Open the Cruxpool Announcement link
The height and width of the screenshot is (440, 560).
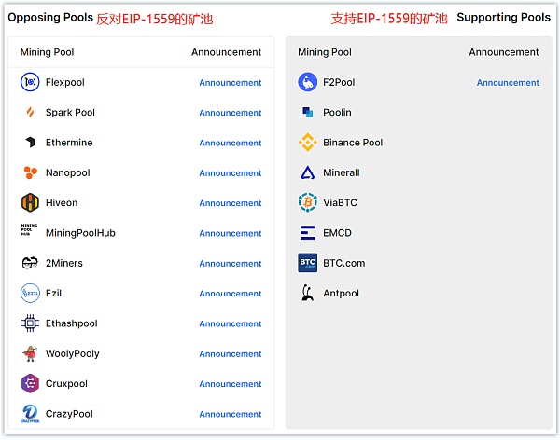[x=231, y=384]
